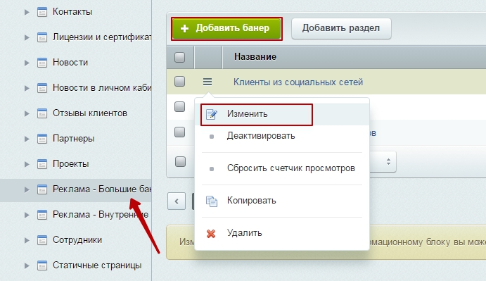Image resolution: width=486 pixels, height=281 pixels.
Task: Expand the Партнеры tree node
Action: tap(27, 139)
